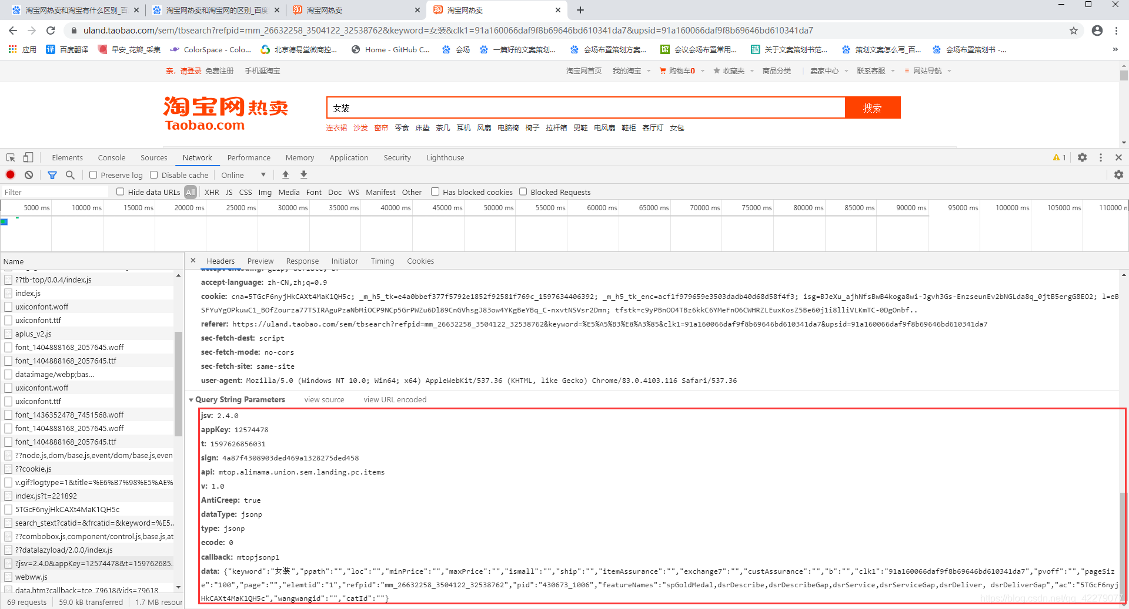The width and height of the screenshot is (1129, 609).
Task: Open the 百度翻译 bookmark
Action: point(67,49)
